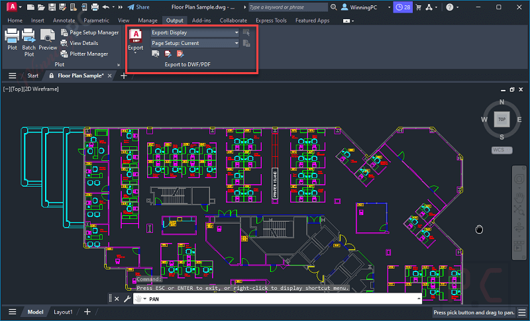Open the Add-ins ribbon tab
This screenshot has height=321, width=530.
(201, 21)
